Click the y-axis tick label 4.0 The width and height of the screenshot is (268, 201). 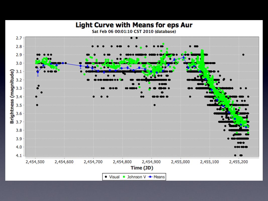click(19, 147)
